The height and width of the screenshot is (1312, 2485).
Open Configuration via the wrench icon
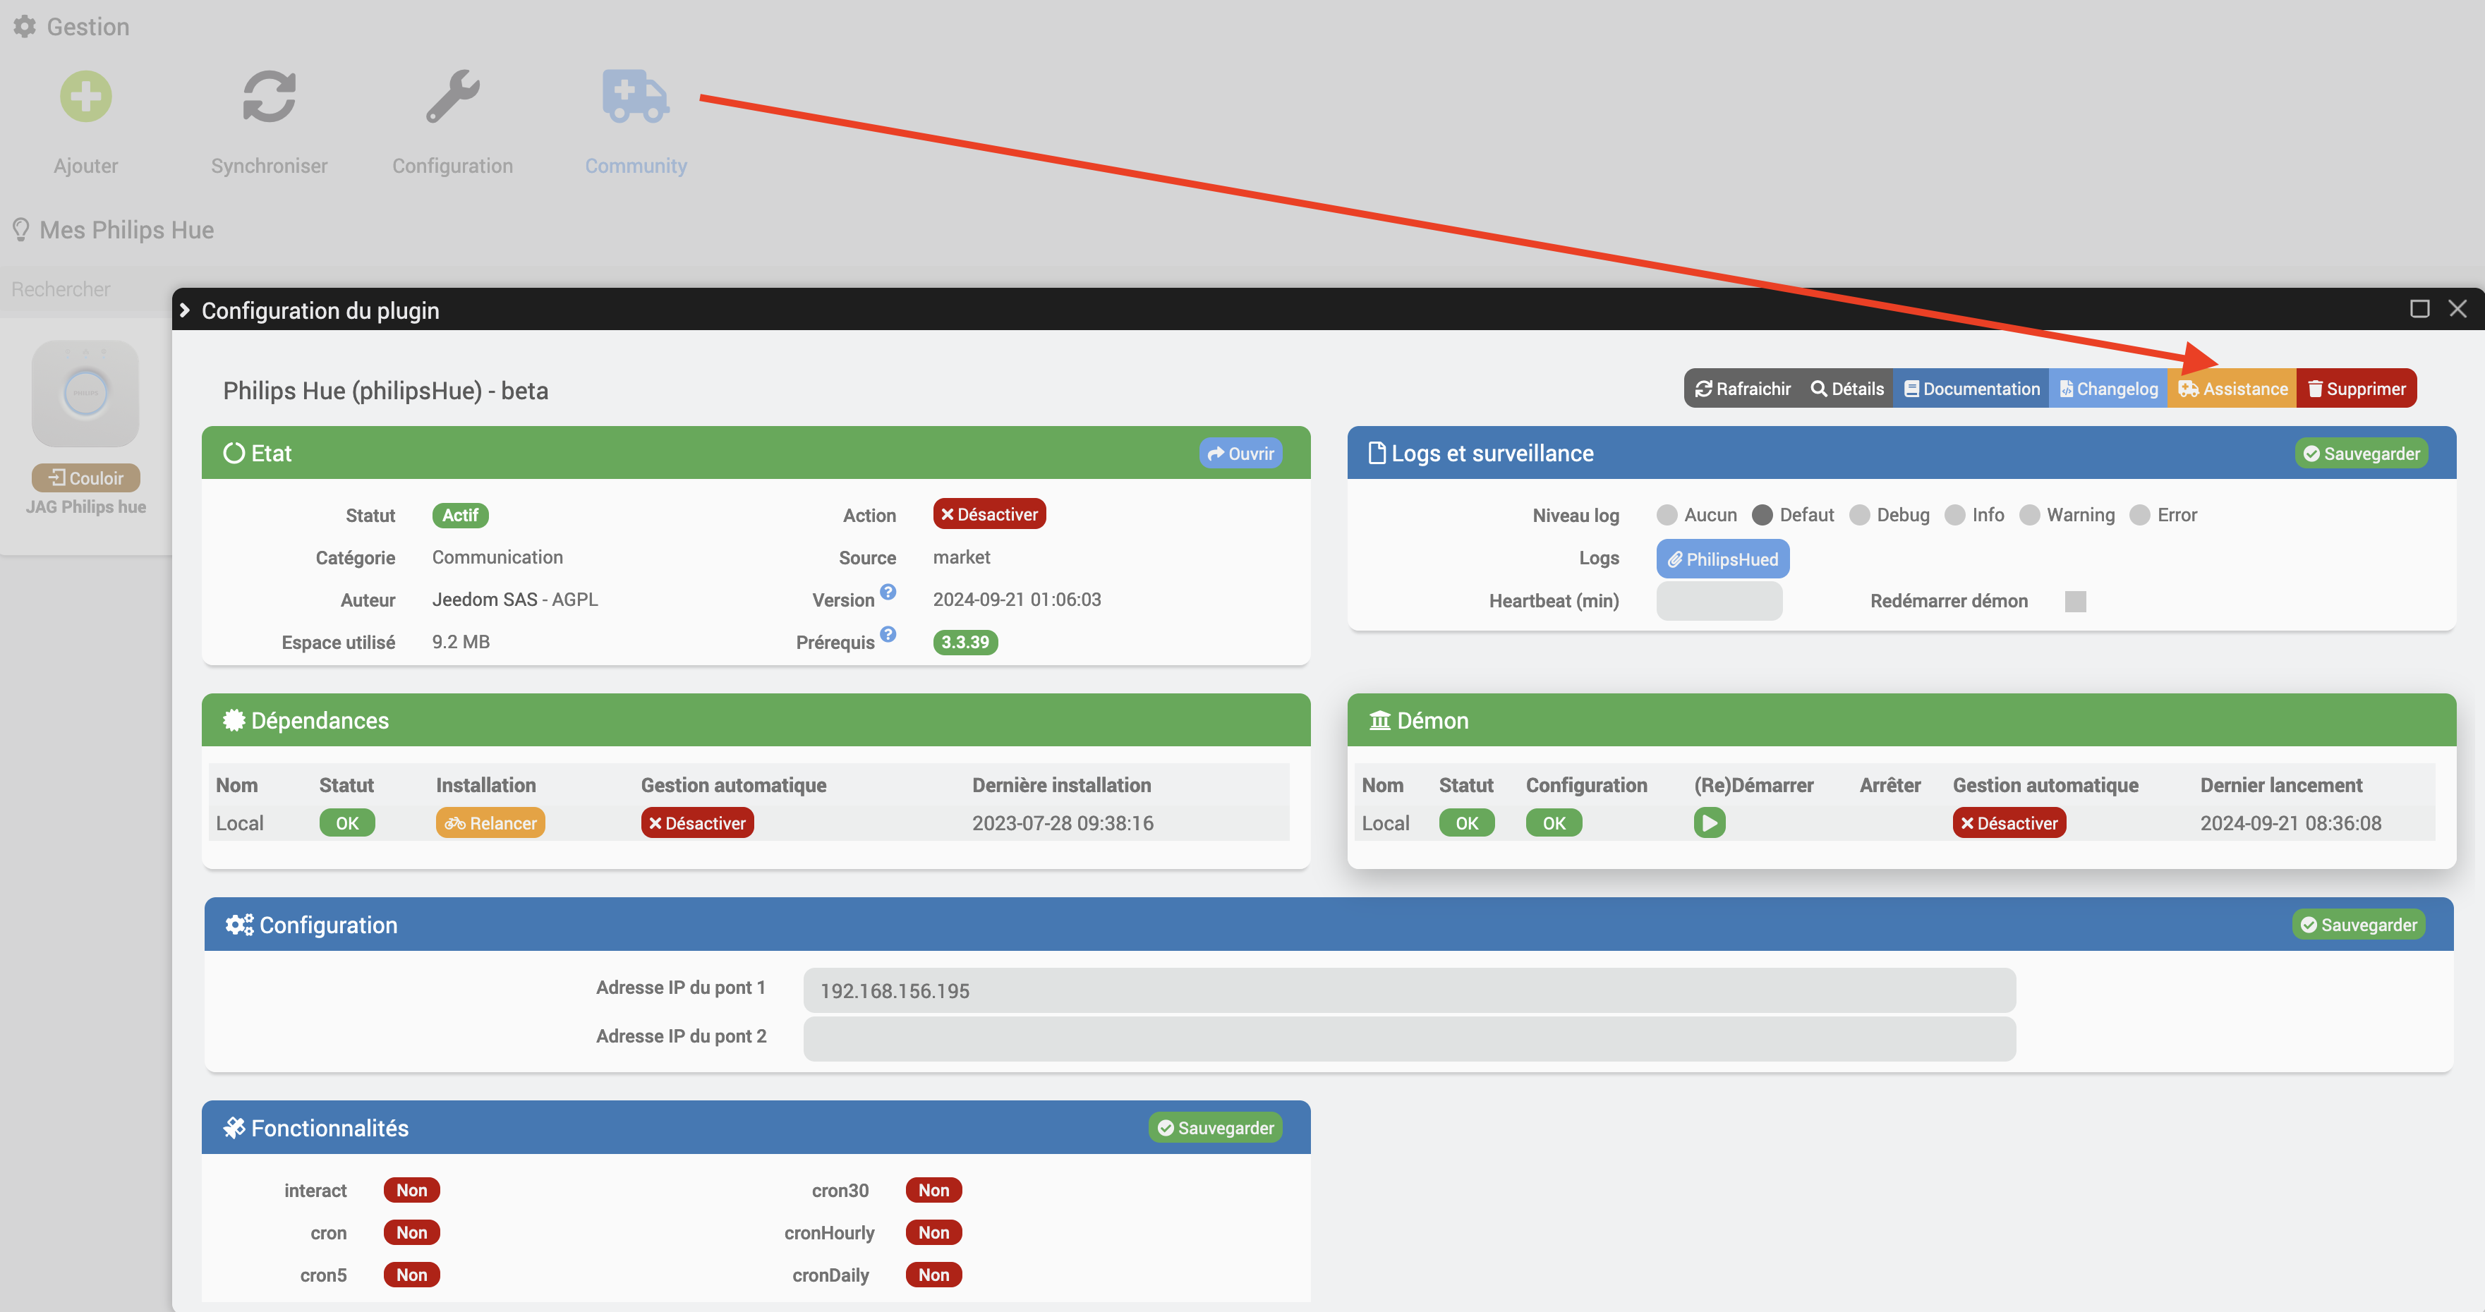coord(452,97)
